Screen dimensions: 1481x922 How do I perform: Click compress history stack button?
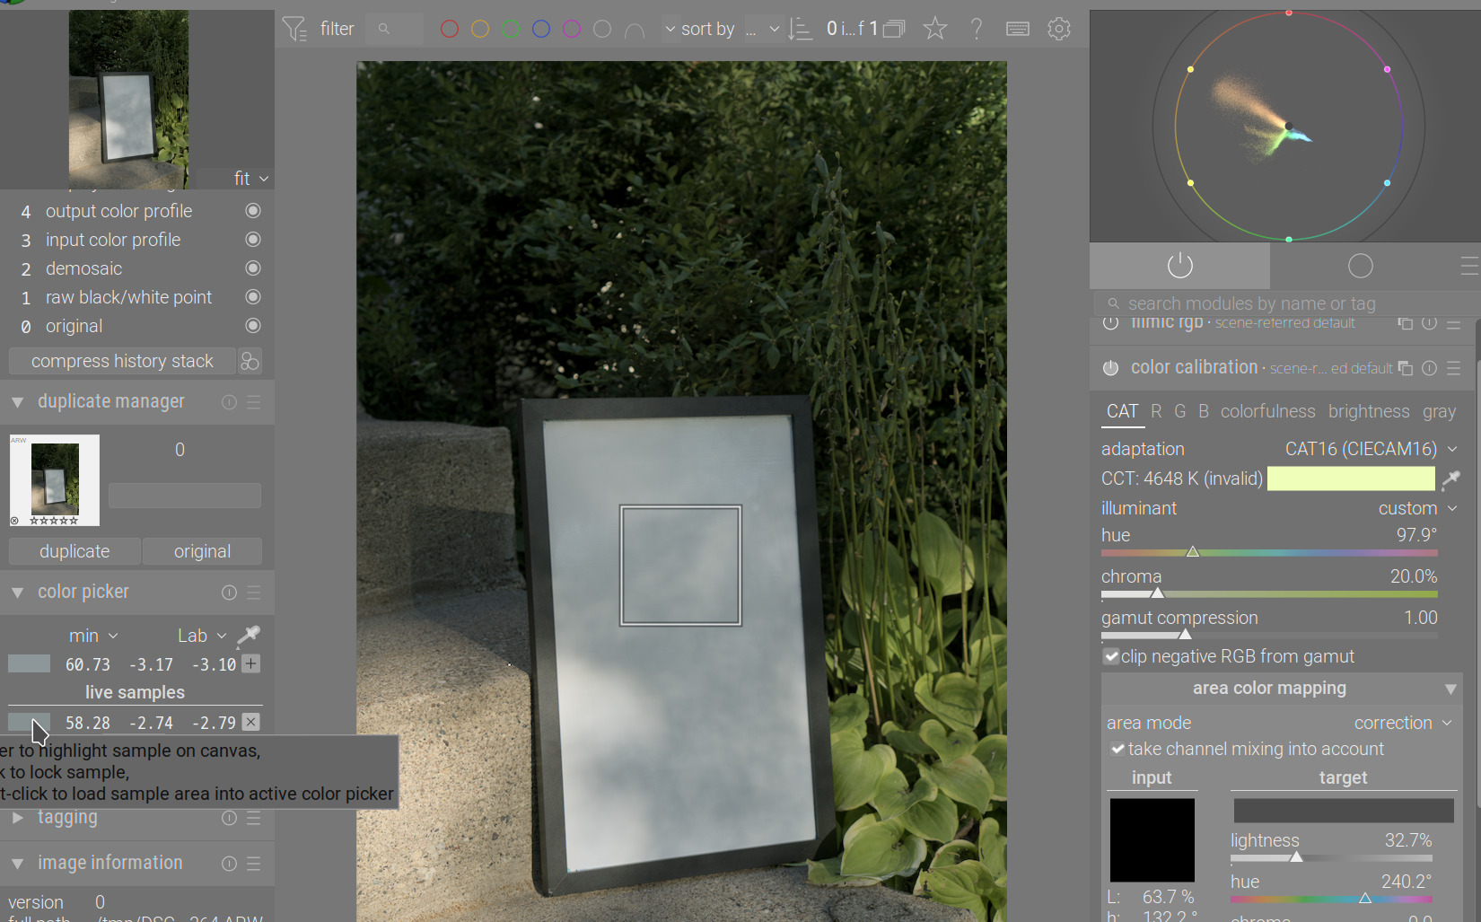(x=122, y=361)
